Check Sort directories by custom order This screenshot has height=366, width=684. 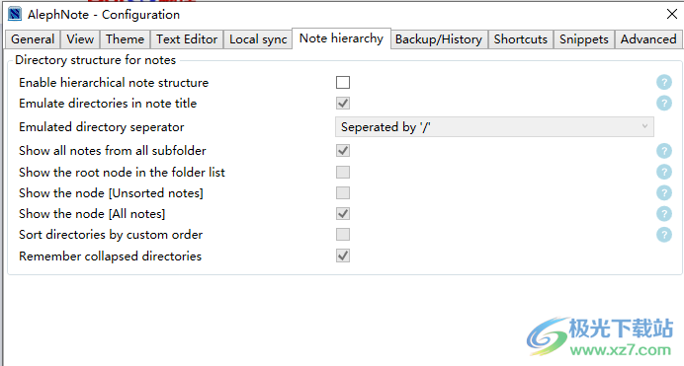pos(343,235)
